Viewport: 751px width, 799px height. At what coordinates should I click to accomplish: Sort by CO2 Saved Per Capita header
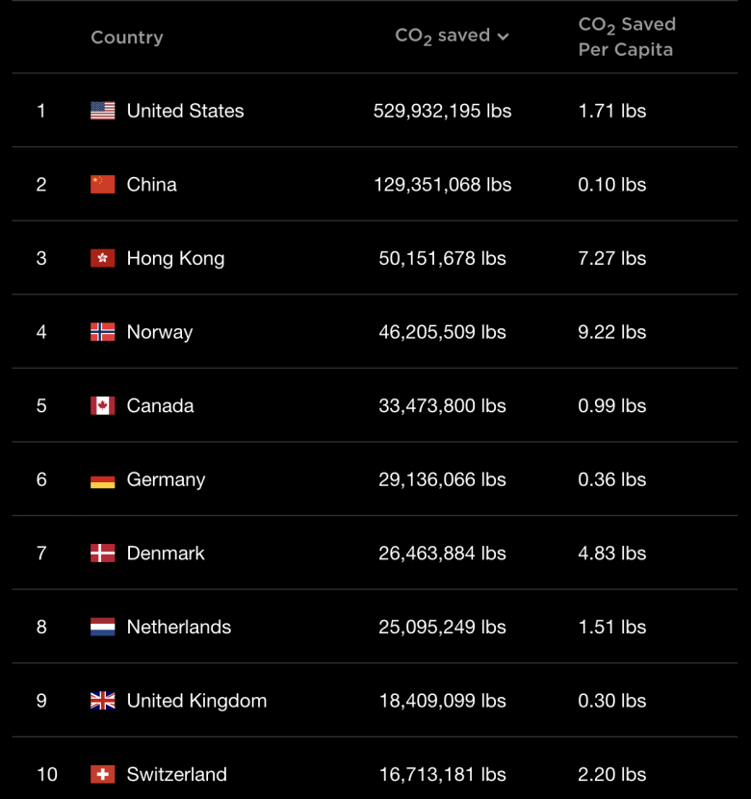pos(627,37)
